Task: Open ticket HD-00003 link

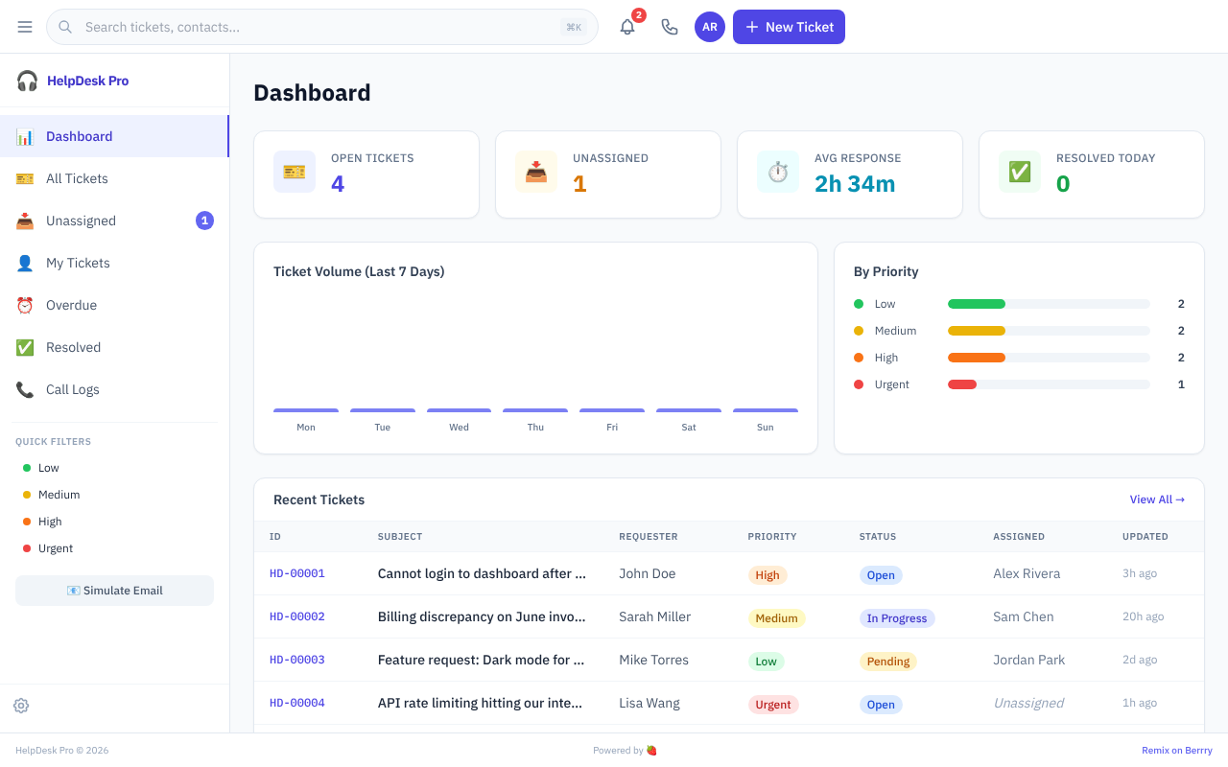Action: click(297, 660)
